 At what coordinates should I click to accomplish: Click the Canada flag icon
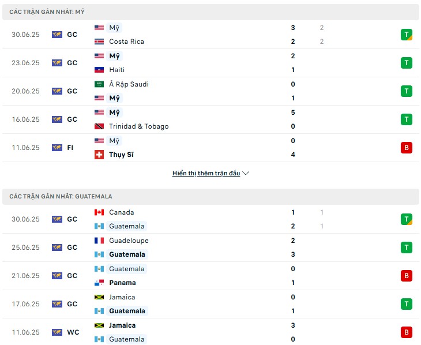tap(99, 212)
